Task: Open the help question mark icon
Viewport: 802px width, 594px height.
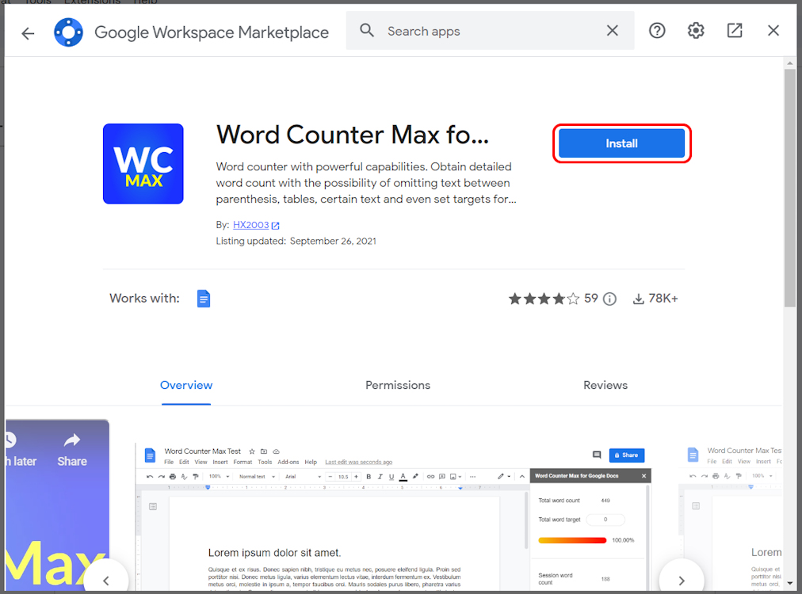Action: click(x=657, y=30)
